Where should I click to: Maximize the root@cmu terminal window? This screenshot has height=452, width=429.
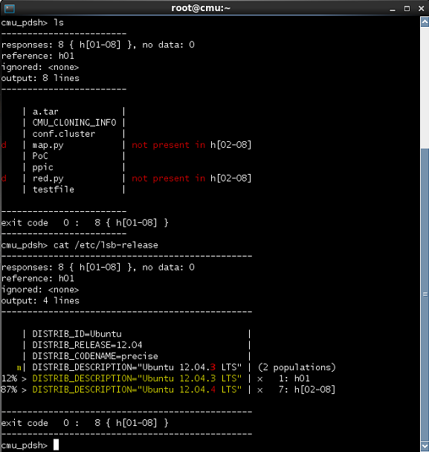coord(407,9)
